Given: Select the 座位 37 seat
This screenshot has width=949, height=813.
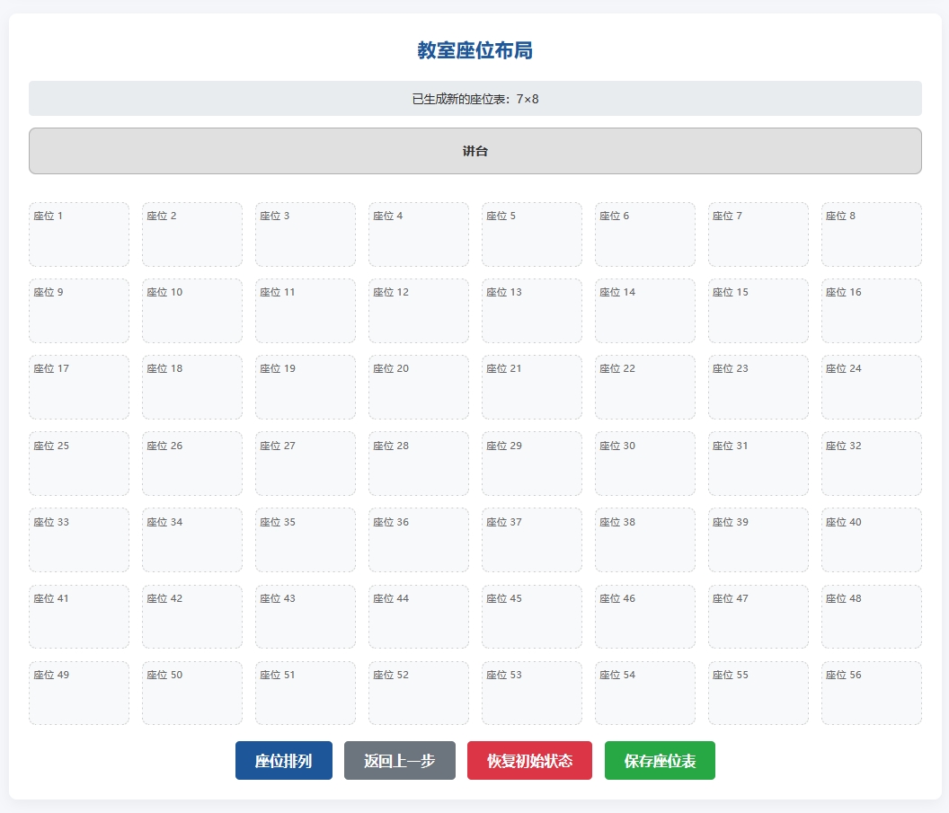Looking at the screenshot, I should (x=532, y=540).
